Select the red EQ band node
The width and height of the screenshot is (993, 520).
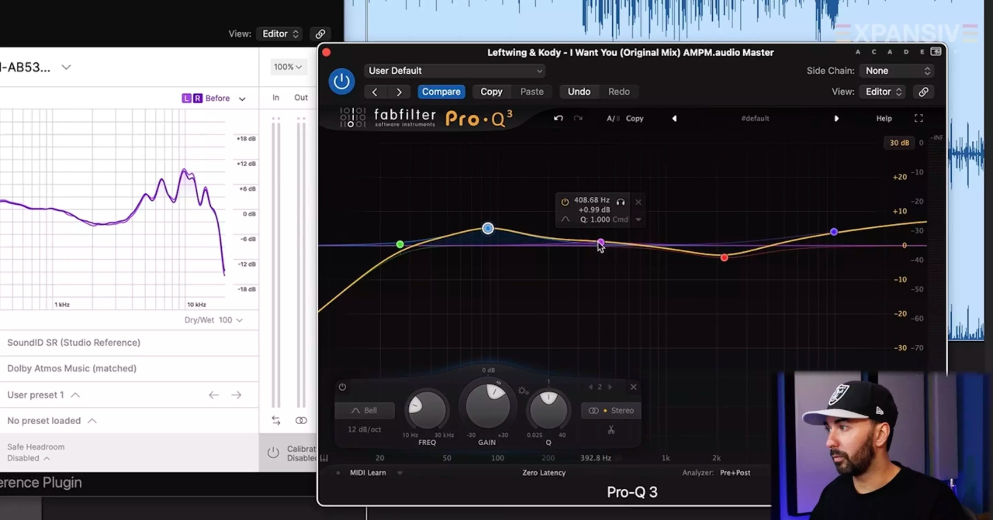(724, 258)
